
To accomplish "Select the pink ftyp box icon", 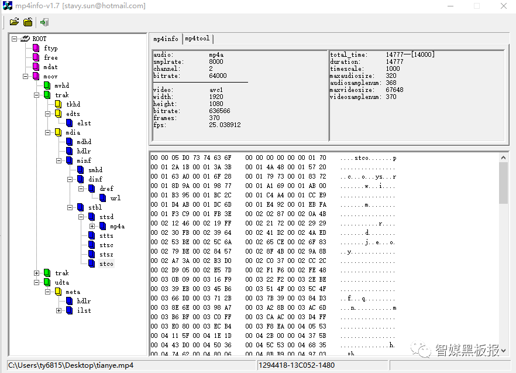I will coord(36,48).
